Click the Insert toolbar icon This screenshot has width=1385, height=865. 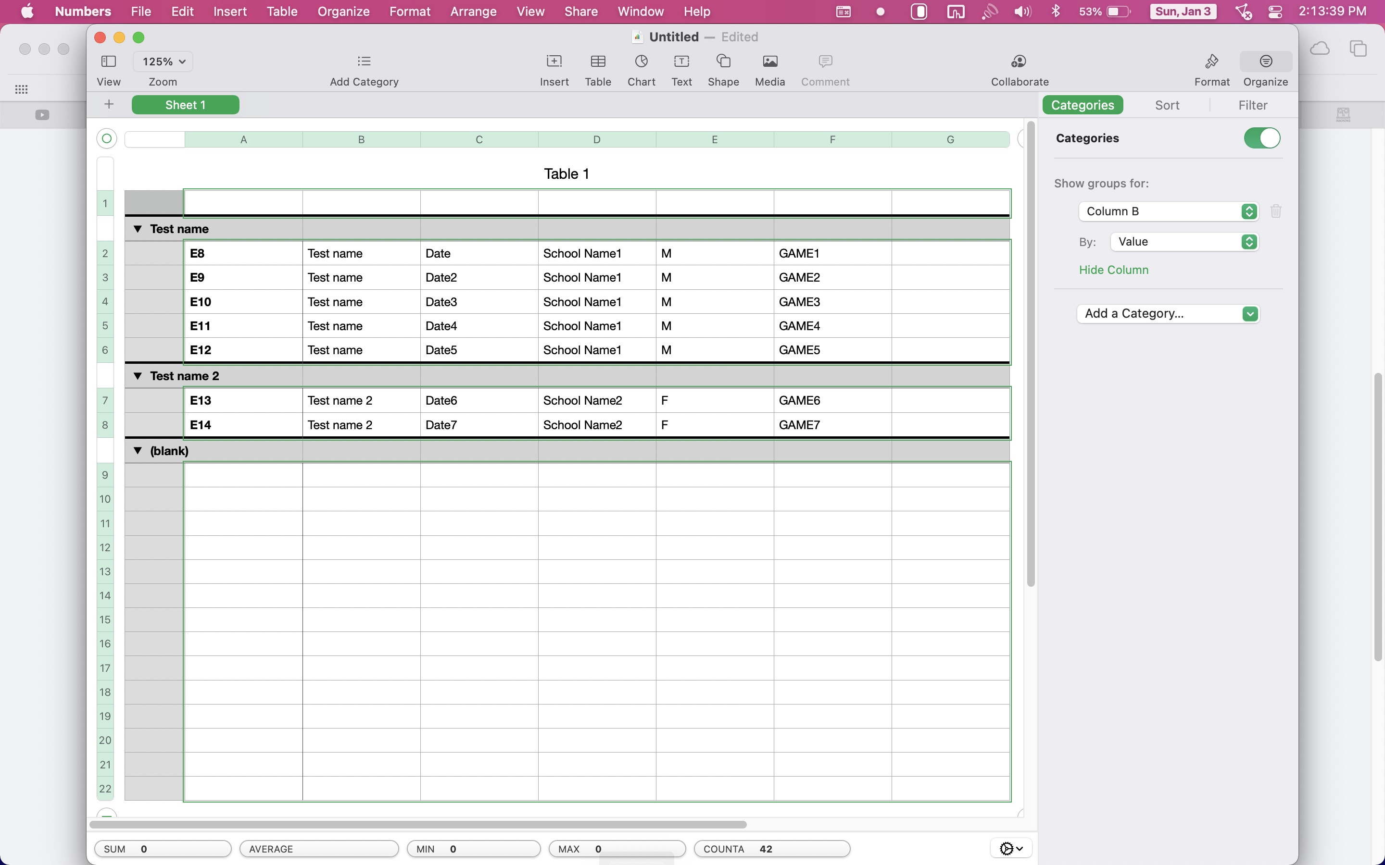click(x=554, y=62)
